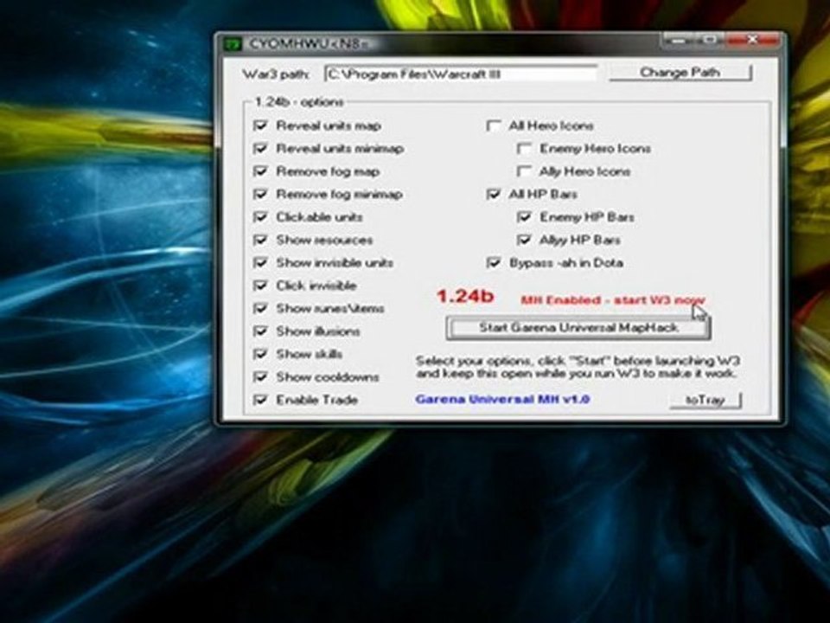
Task: Disable Show resources option
Action: [x=260, y=240]
